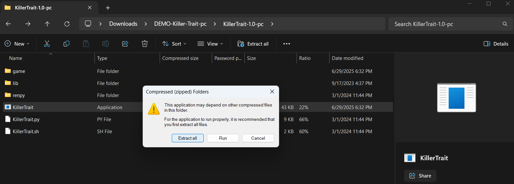Go up one folder level

click(47, 24)
